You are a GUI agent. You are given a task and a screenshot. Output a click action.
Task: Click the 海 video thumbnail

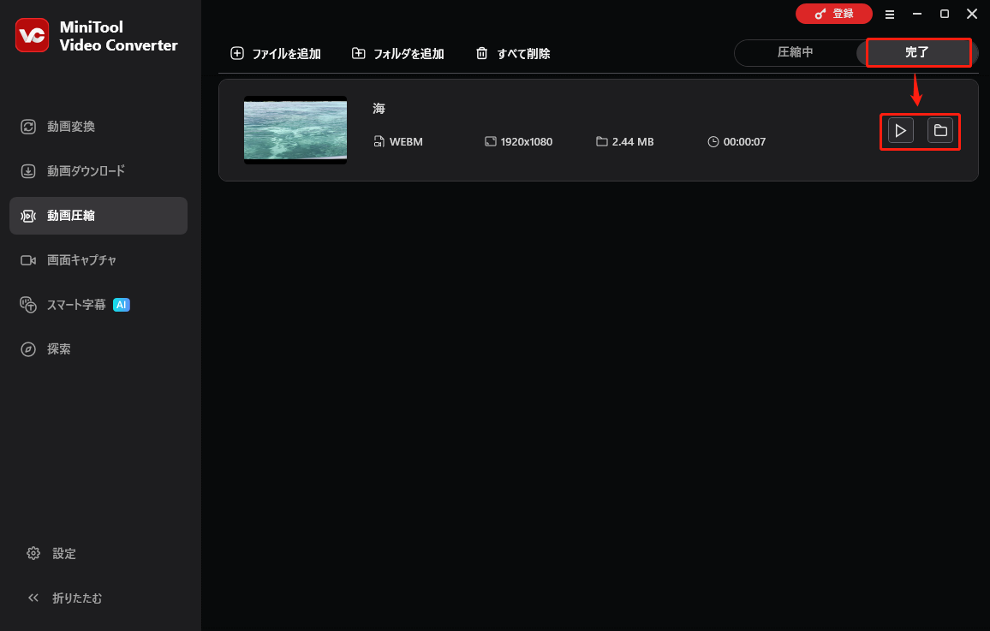pyautogui.click(x=295, y=129)
